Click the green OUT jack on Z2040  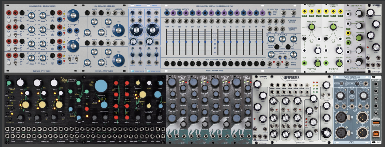(x=348, y=43)
